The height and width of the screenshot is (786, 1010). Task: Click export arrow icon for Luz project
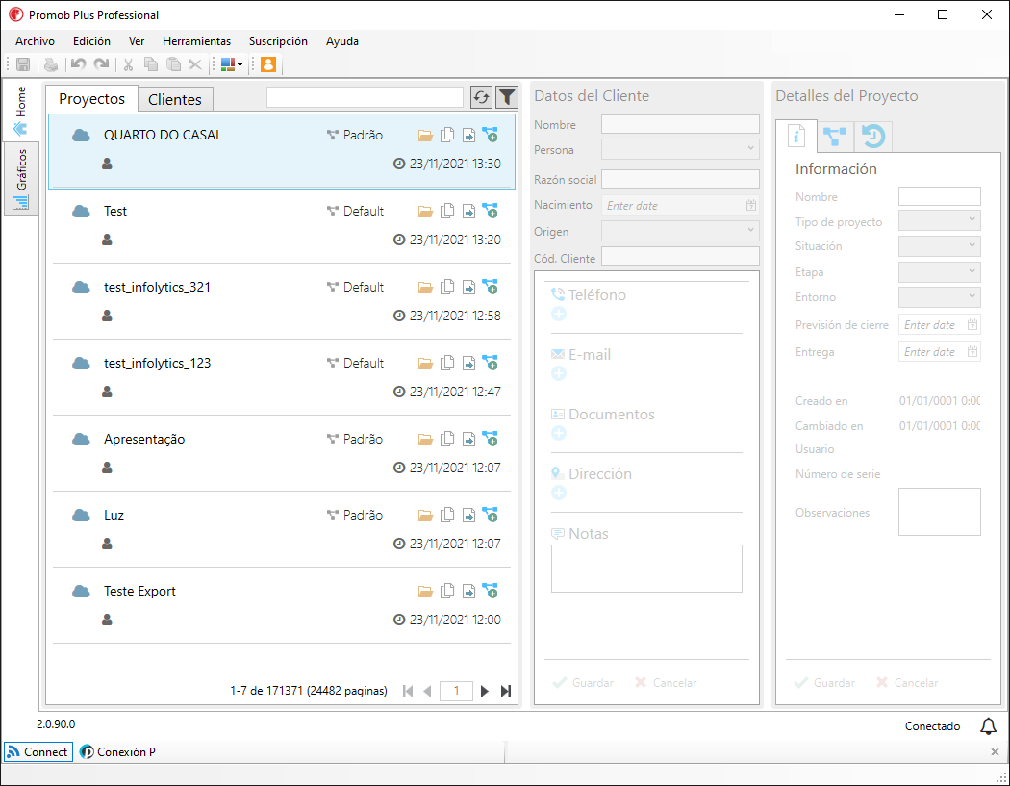click(x=469, y=516)
